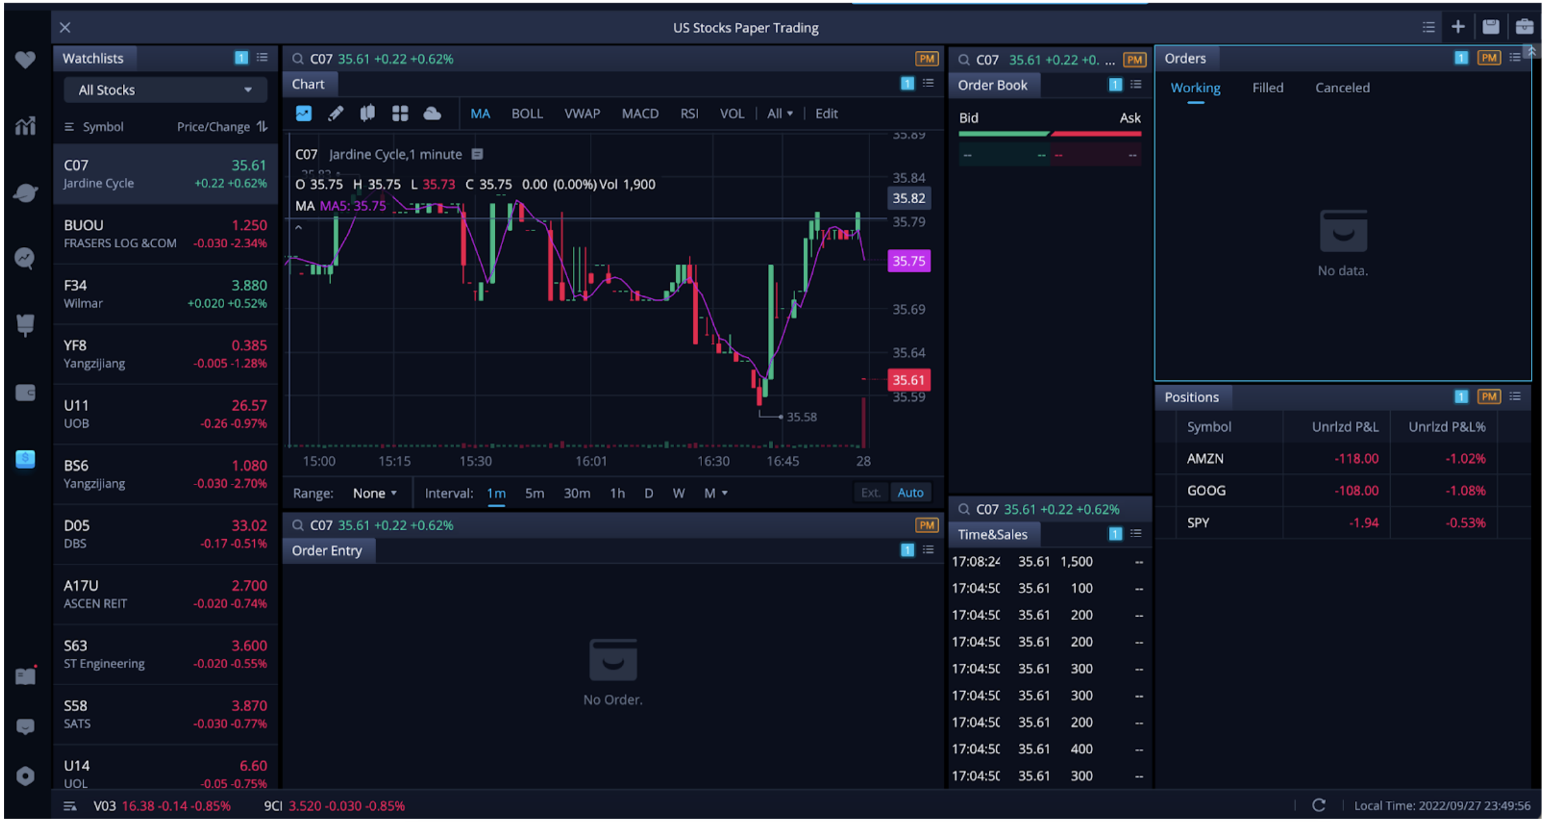Screen dimensions: 1546x822
Task: Open the favorites heart icon in sidebar
Action: (x=25, y=60)
